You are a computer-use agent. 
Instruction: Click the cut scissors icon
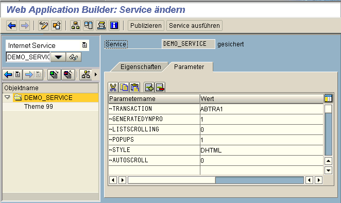[x=113, y=87]
